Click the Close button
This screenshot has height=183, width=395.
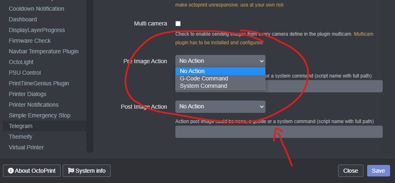coord(350,171)
